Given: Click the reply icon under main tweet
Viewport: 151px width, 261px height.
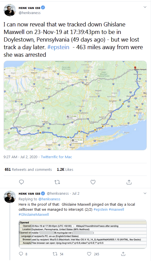Looking at the screenshot, I should [21, 182].
